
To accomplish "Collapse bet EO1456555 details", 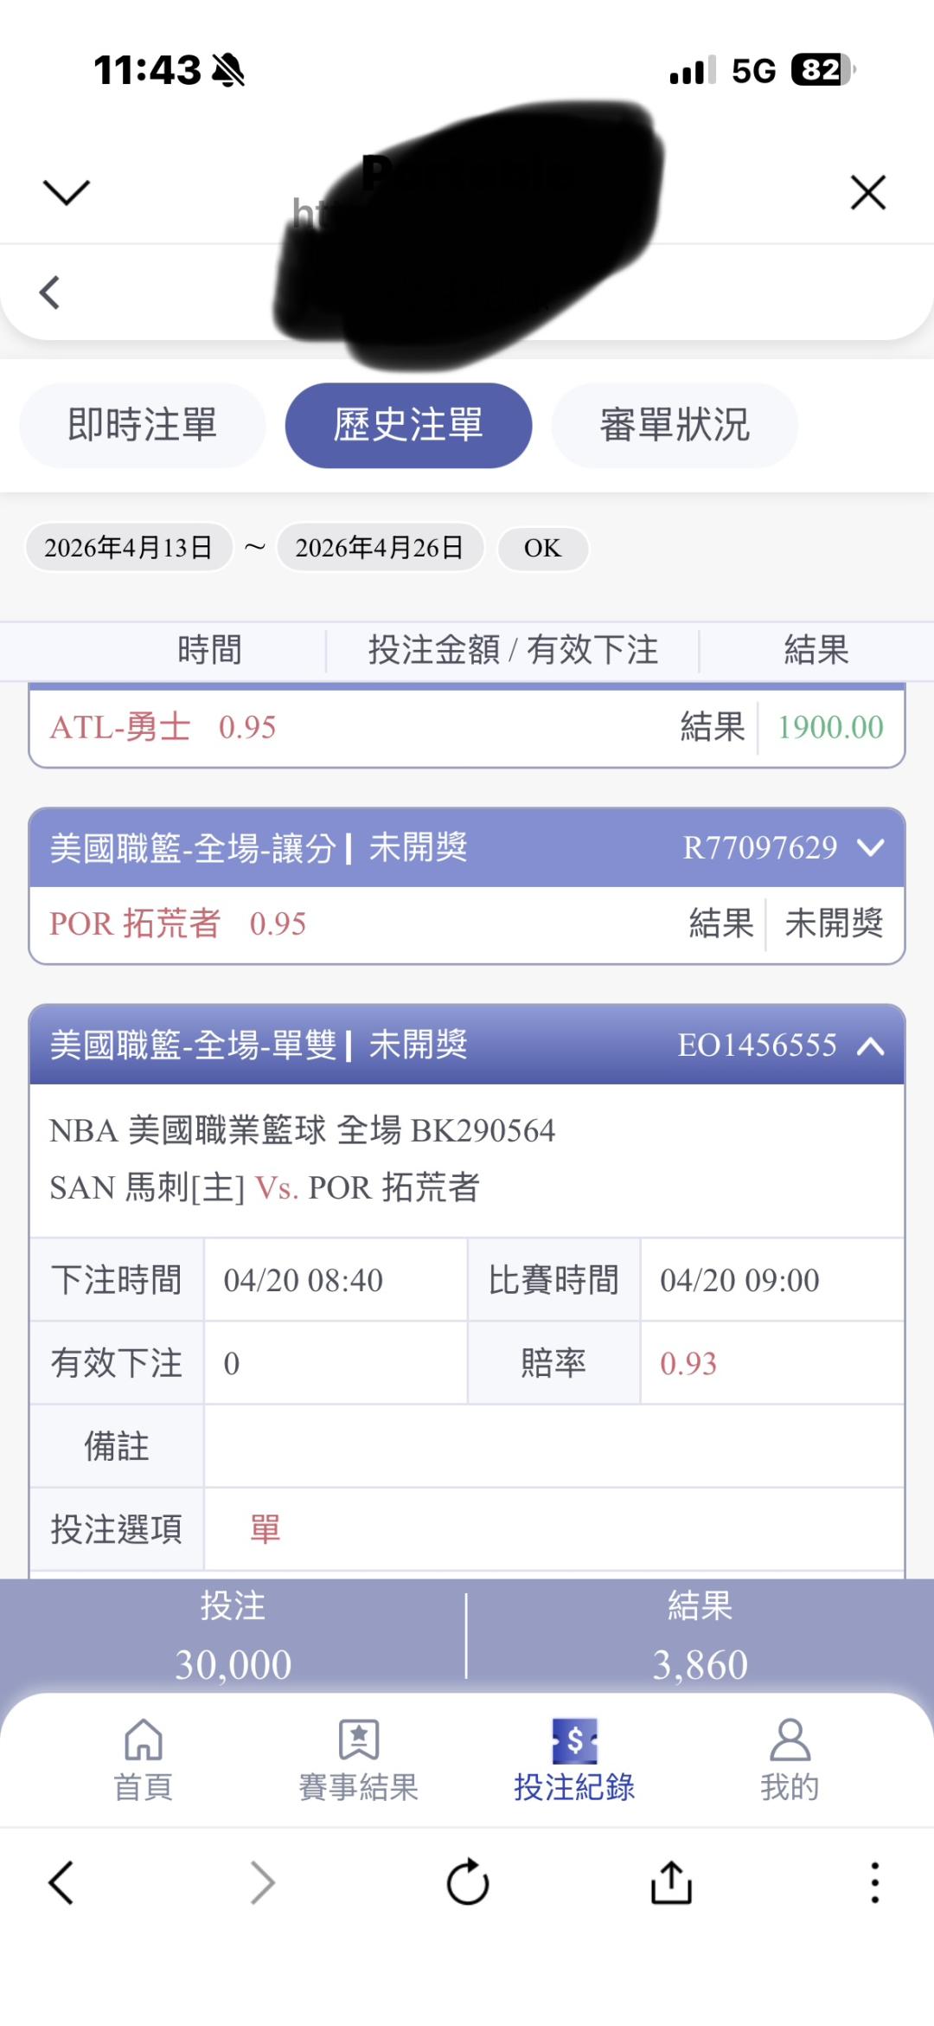I will tap(870, 1045).
